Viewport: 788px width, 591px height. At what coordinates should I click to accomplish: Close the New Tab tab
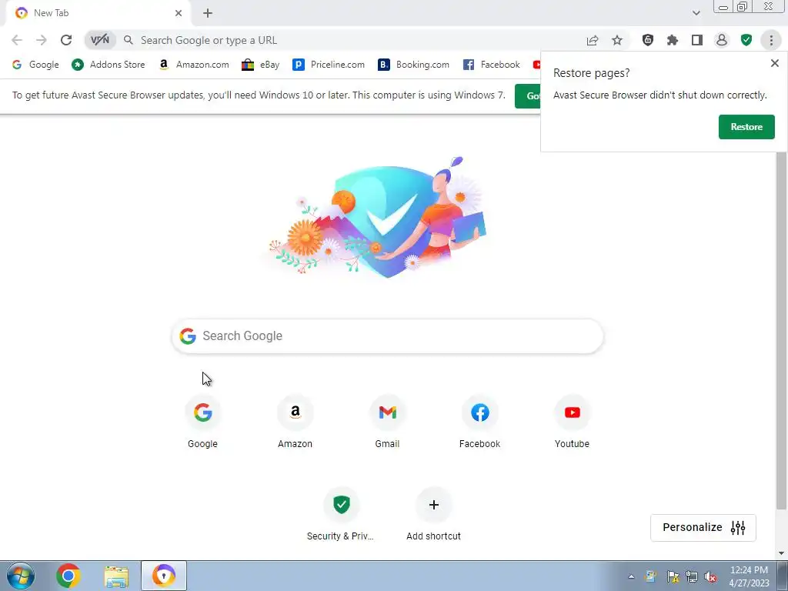[x=179, y=13]
